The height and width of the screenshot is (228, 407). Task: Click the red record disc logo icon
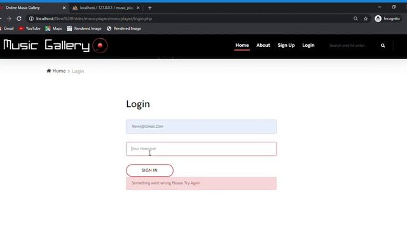click(x=100, y=46)
